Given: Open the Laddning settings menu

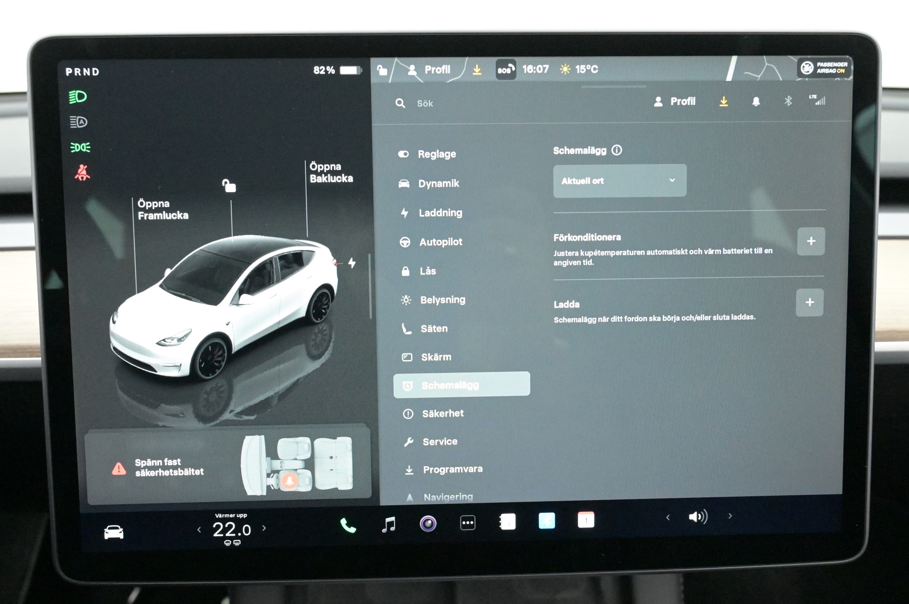Looking at the screenshot, I should pos(440,212).
